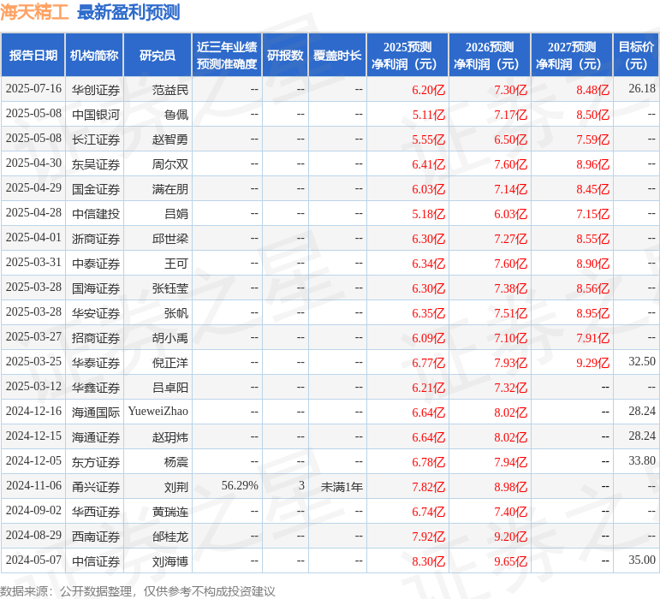This screenshot has width=660, height=599.
Task: Click analyst name 范益民
Action: tap(170, 90)
